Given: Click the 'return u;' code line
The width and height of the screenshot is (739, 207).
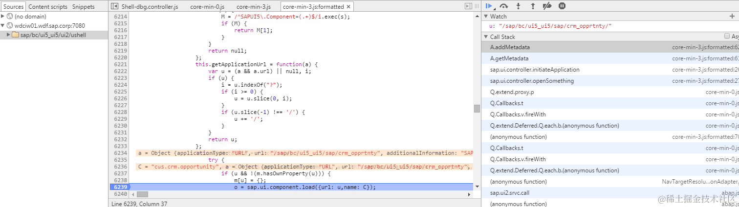Looking at the screenshot, I should click(x=223, y=139).
